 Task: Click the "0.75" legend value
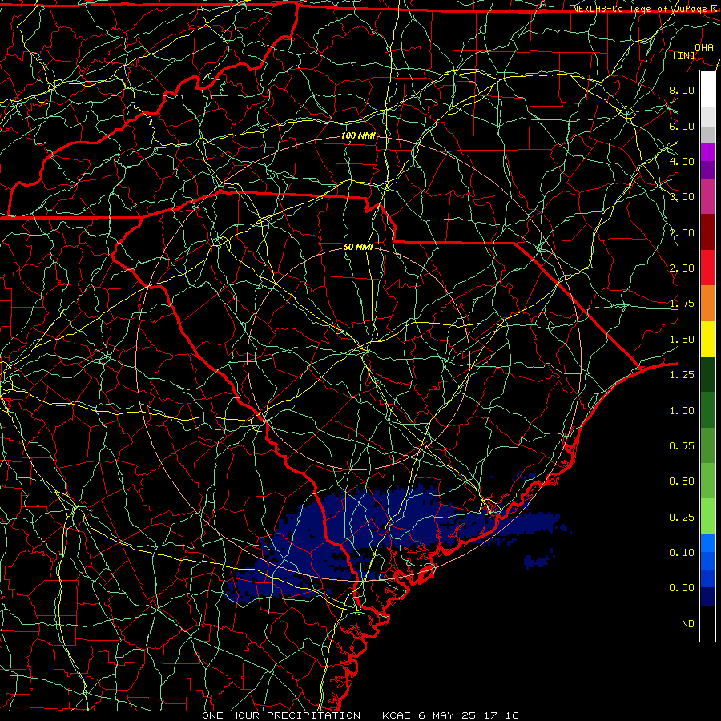(x=682, y=446)
